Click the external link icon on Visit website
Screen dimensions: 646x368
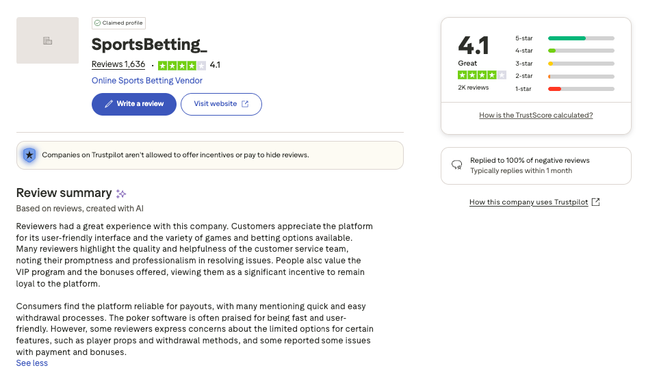coord(245,104)
